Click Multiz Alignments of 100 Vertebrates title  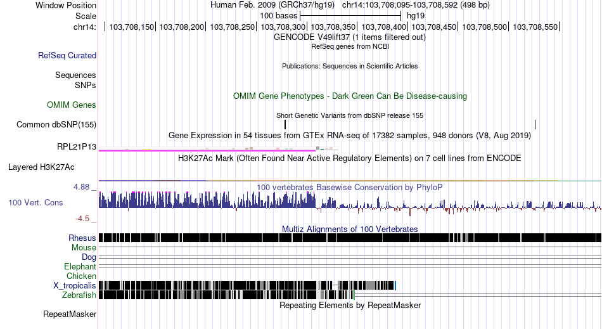(x=350, y=229)
